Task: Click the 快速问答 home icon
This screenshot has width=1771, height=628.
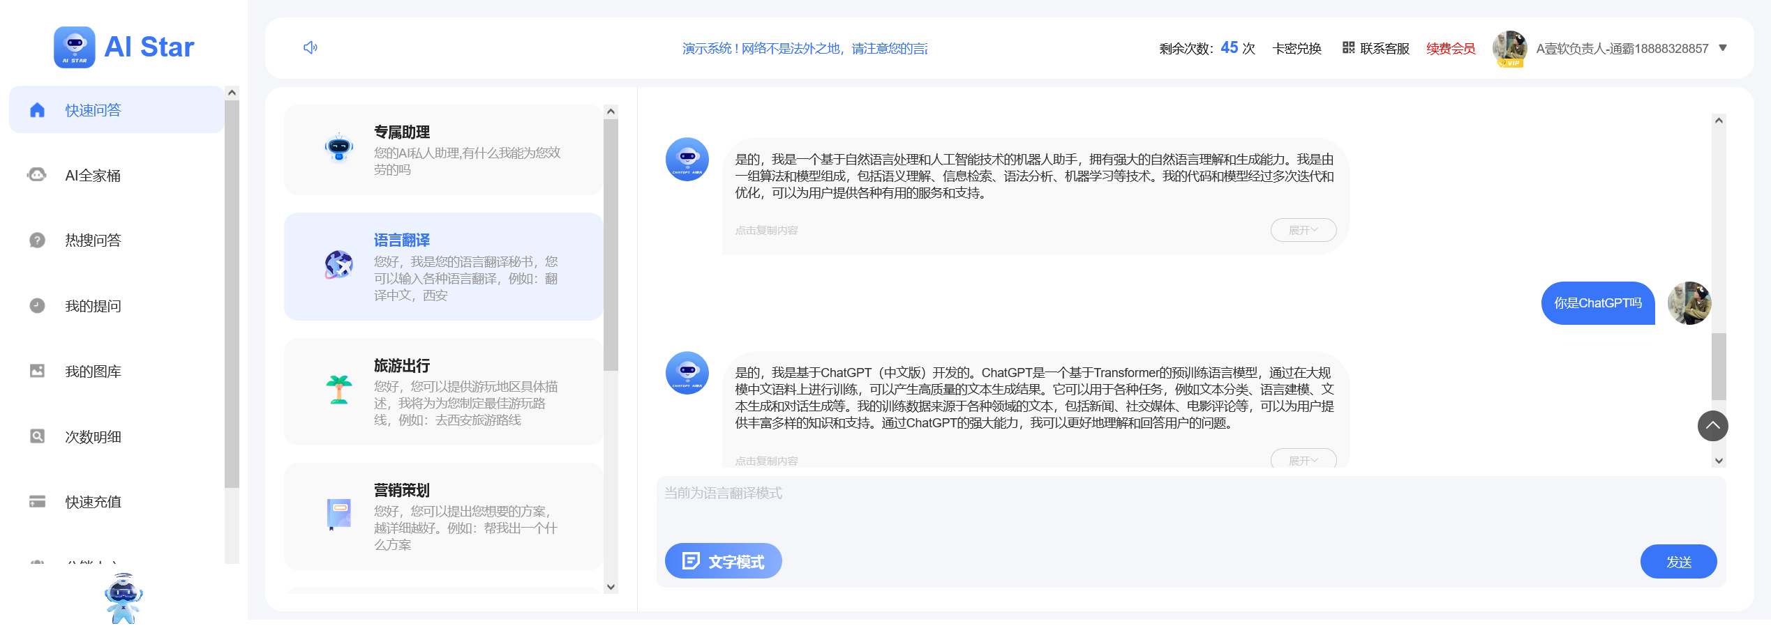Action: (x=37, y=109)
